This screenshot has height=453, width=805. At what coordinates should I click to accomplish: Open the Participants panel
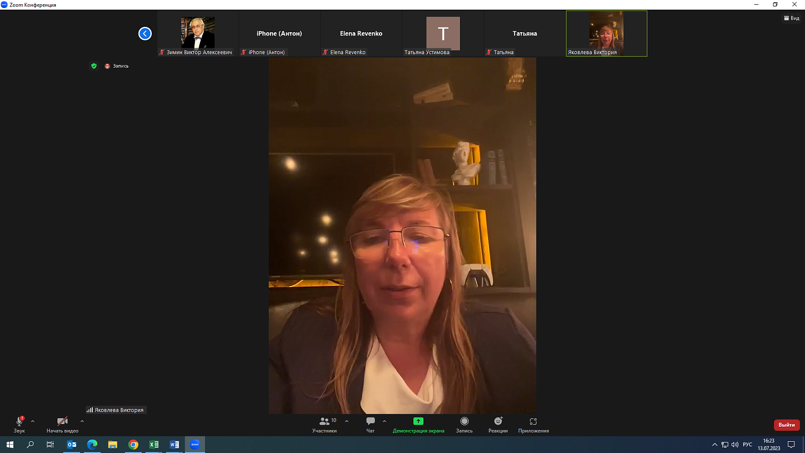(325, 425)
